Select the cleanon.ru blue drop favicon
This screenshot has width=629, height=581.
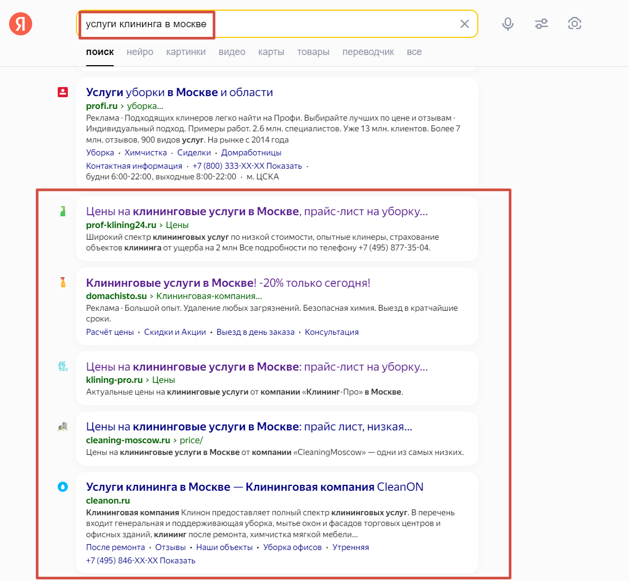point(63,486)
